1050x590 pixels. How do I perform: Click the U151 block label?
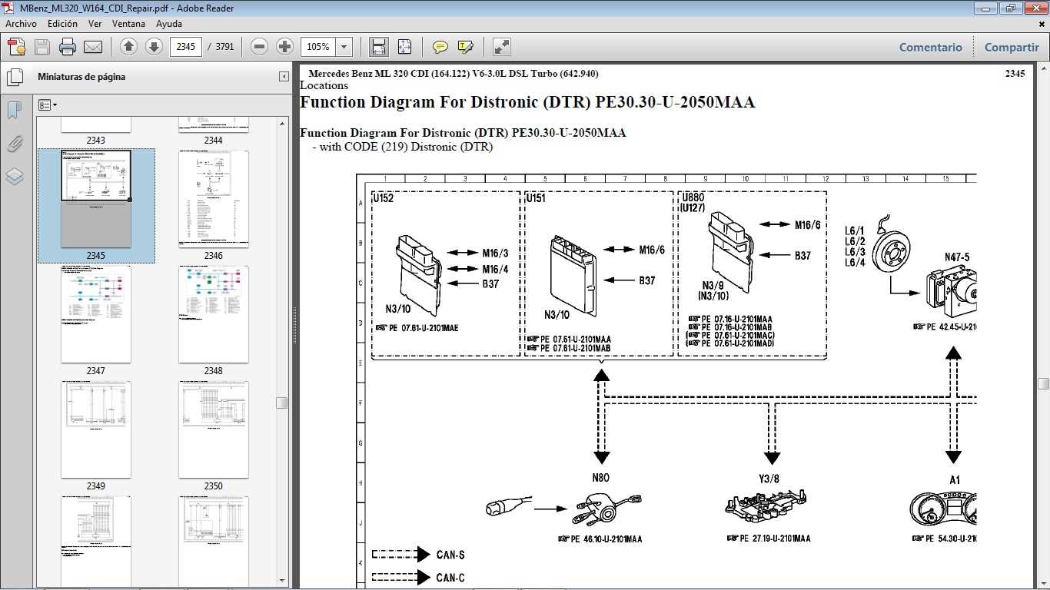click(x=537, y=198)
